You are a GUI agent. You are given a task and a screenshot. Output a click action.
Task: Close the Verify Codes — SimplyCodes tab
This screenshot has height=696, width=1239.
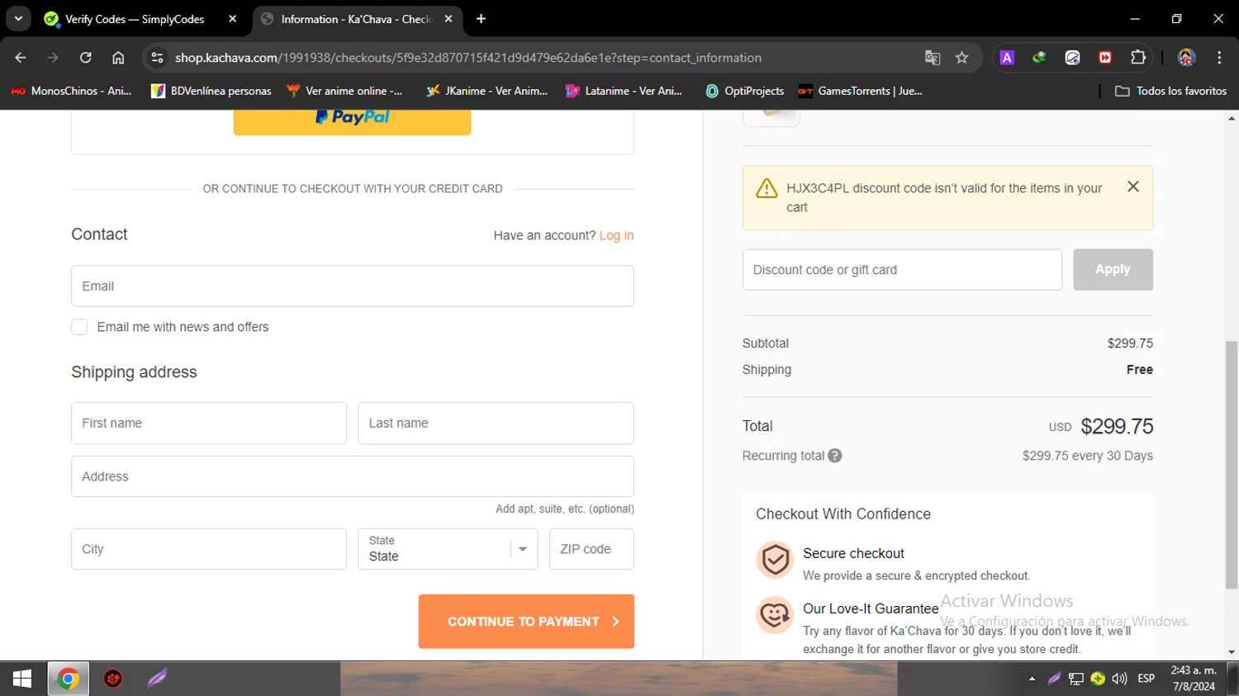coord(232,19)
